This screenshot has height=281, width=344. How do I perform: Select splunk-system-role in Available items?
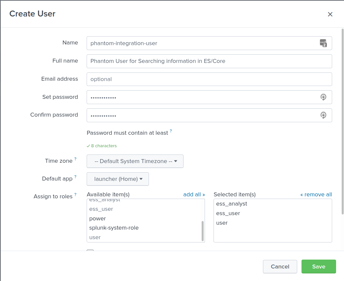[113, 228]
